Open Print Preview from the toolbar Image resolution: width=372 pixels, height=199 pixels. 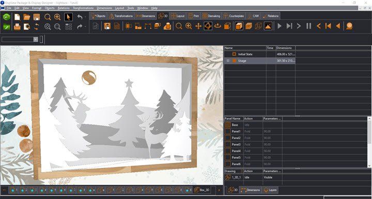coord(26,26)
